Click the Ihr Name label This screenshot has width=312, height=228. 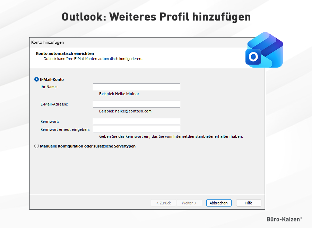click(49, 87)
